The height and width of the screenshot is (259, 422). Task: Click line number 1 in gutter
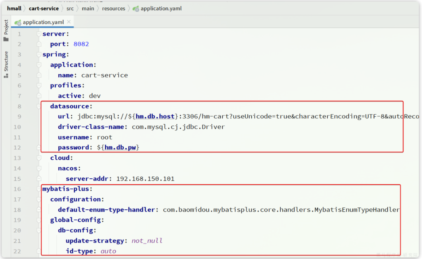tap(19, 34)
